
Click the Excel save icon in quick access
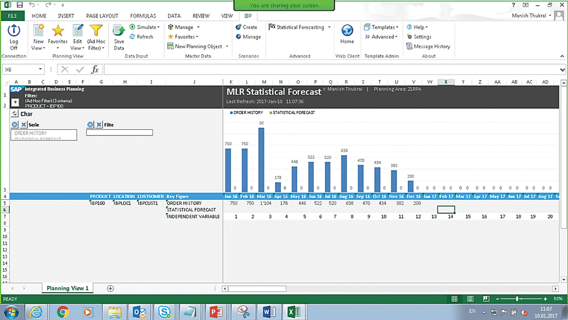[x=19, y=5]
